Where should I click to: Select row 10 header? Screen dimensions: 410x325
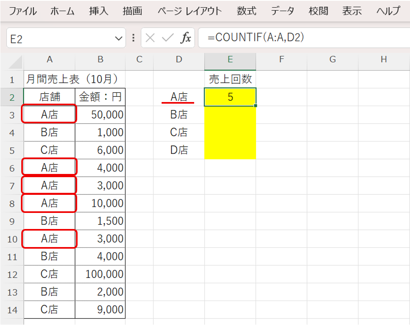[12, 239]
